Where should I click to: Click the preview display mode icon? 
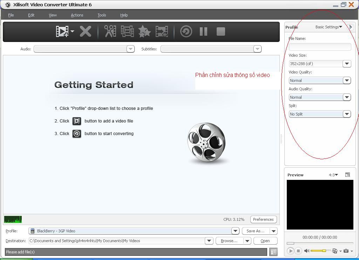335,251
